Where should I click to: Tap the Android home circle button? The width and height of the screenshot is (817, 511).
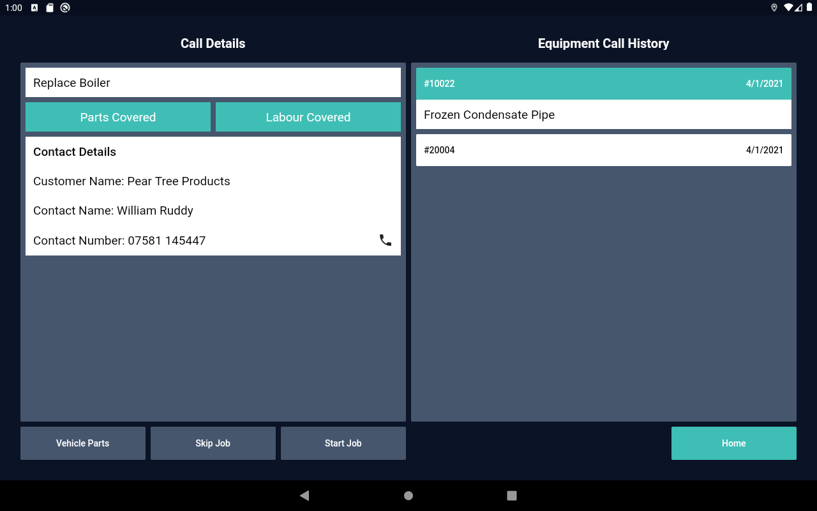[408, 496]
